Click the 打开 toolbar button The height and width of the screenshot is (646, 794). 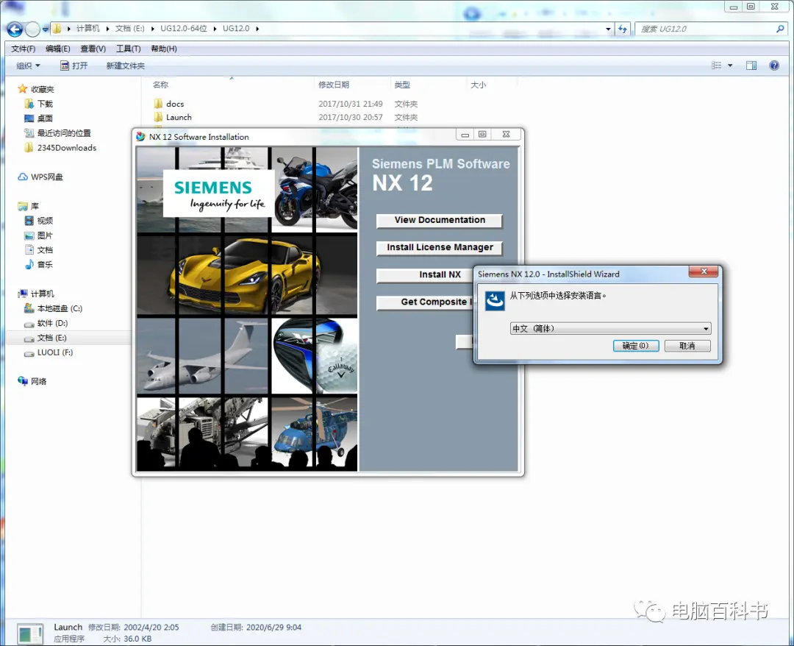click(74, 65)
